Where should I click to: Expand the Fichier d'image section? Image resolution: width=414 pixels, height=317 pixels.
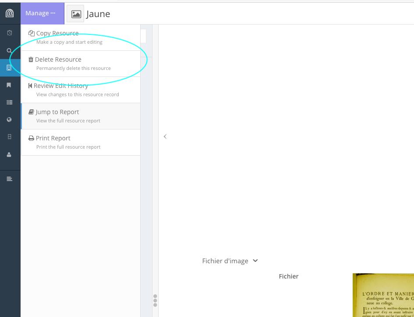230,261
